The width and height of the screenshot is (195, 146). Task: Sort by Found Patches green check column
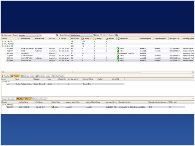[x=76, y=39]
